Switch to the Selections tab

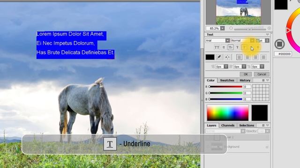pos(247,126)
